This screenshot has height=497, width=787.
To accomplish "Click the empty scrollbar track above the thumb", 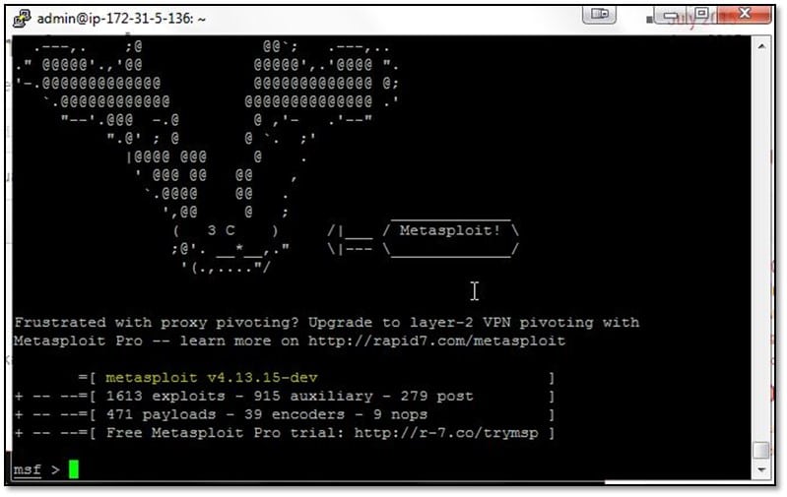I will click(x=761, y=248).
